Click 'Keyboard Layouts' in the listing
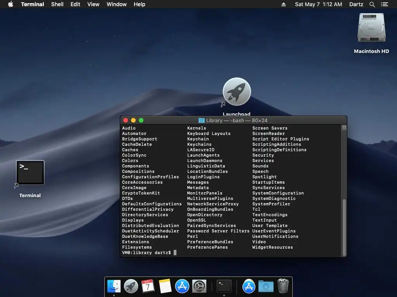397x297 pixels. [x=209, y=133]
